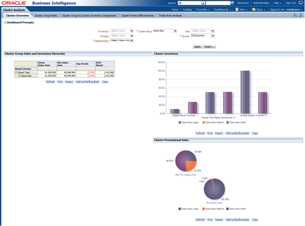Click the Reset button

click(209, 46)
